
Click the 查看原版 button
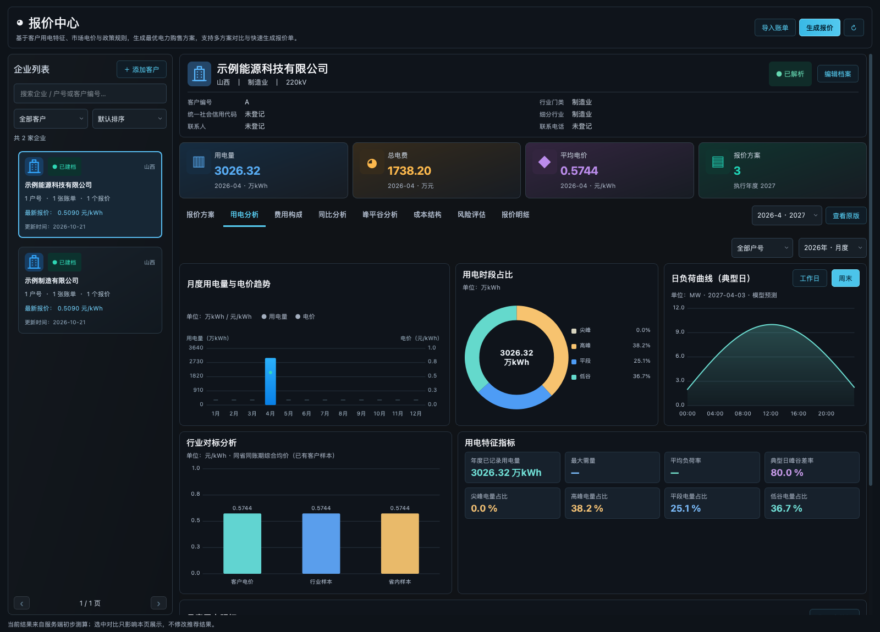[846, 215]
